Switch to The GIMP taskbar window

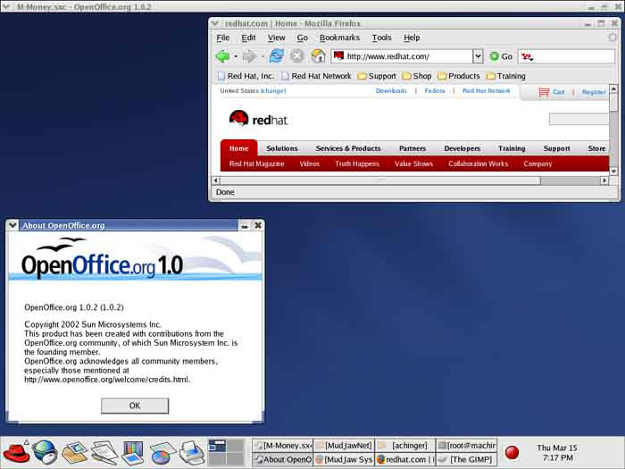467,459
